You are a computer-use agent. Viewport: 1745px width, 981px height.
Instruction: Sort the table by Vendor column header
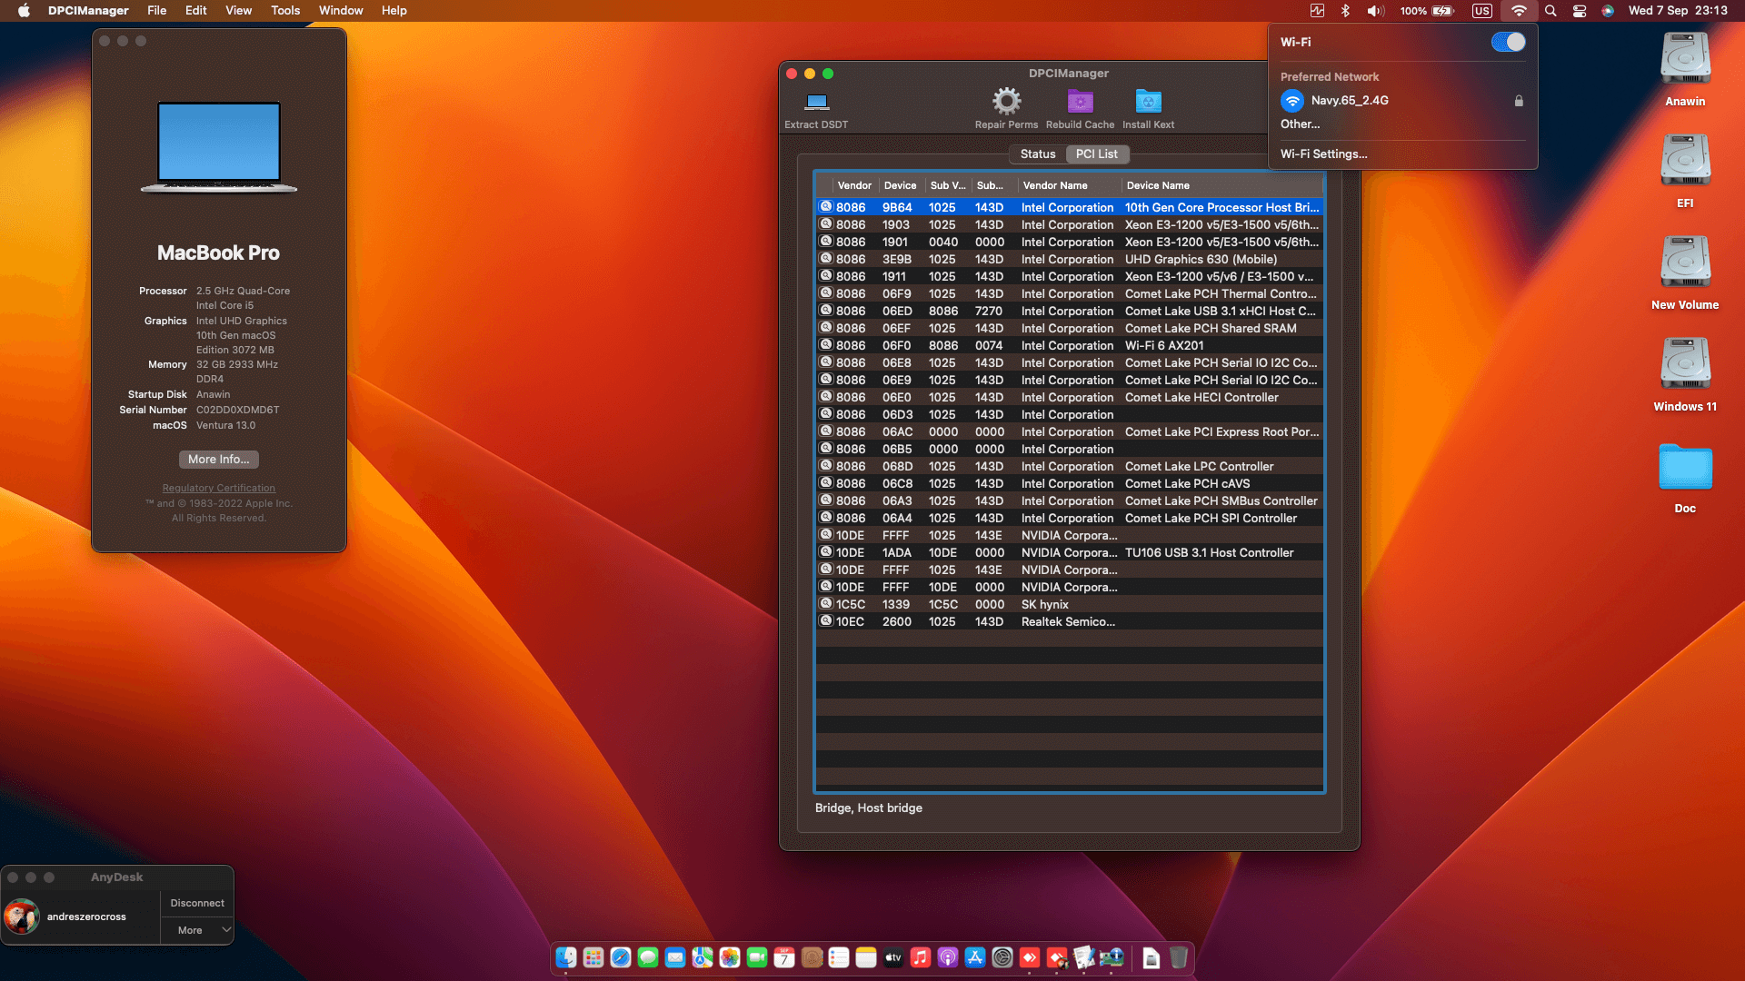854,185
